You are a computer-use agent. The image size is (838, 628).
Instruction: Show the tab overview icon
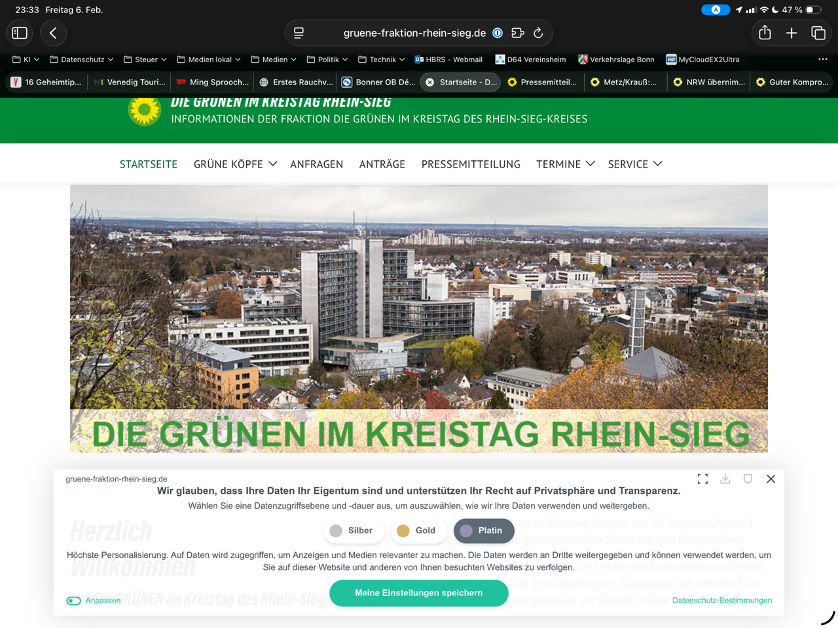pyautogui.click(x=818, y=33)
